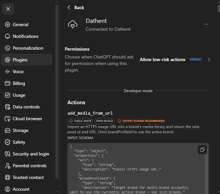Image resolution: width=220 pixels, height=194 pixels.
Task: Click the main panel vertical scrollbar thumb
Action: point(219,9)
